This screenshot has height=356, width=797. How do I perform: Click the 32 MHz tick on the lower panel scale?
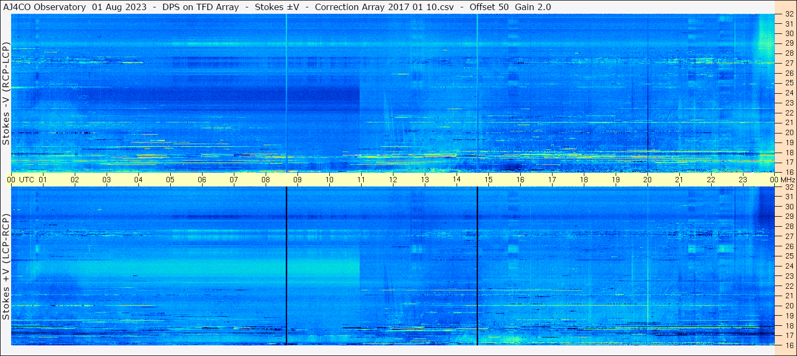[x=789, y=187]
